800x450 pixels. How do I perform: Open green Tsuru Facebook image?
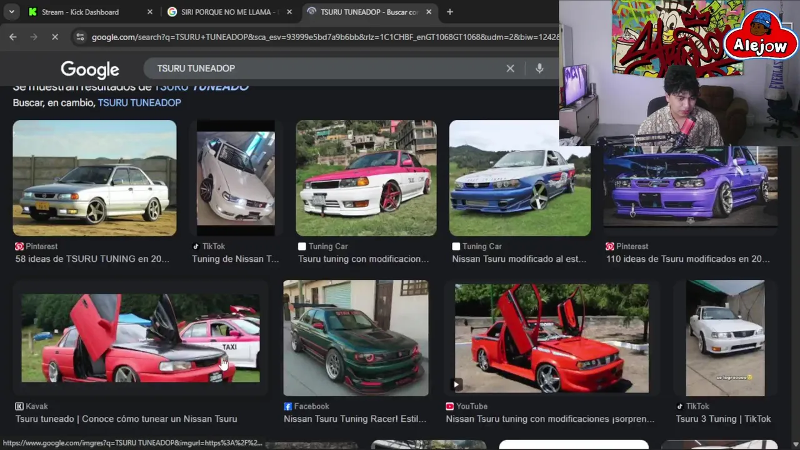[x=356, y=338]
